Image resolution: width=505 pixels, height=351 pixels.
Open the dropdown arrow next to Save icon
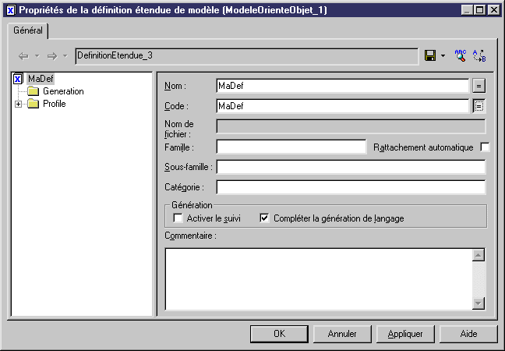click(443, 56)
